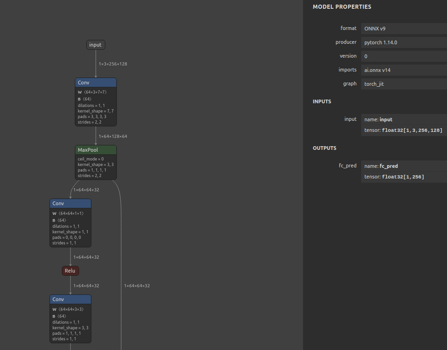Screen dimensions: 447x350
Task: Click the version value field
Action: pyautogui.click(x=403, y=56)
